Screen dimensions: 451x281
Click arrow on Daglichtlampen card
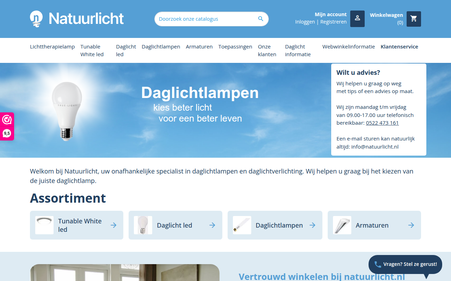[x=313, y=225]
